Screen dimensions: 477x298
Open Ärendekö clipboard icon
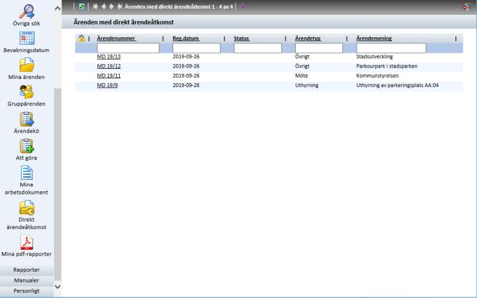point(27,119)
